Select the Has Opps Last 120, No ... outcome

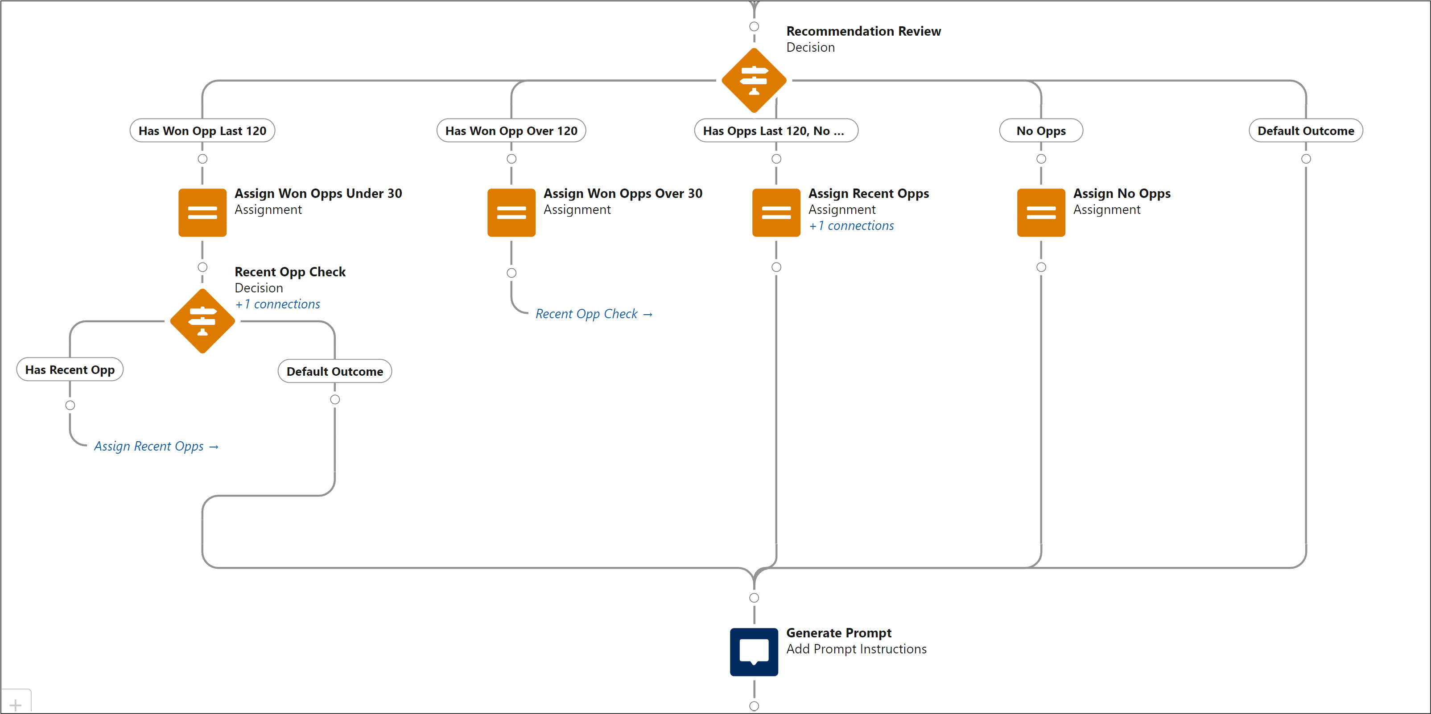click(776, 131)
